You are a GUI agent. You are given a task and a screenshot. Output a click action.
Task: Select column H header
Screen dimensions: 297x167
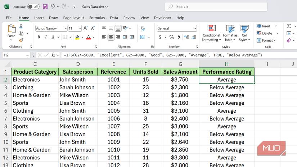pyautogui.click(x=226, y=64)
